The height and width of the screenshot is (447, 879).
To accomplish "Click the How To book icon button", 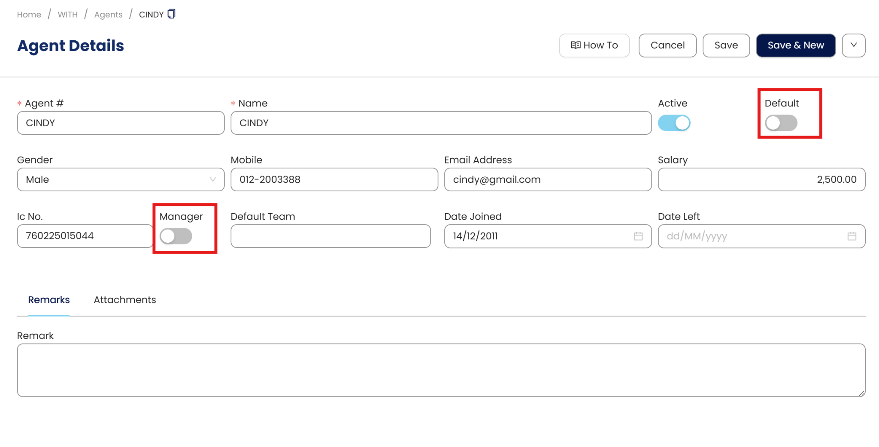I will pyautogui.click(x=594, y=45).
